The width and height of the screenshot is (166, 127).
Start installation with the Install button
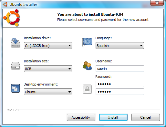click(x=113, y=117)
